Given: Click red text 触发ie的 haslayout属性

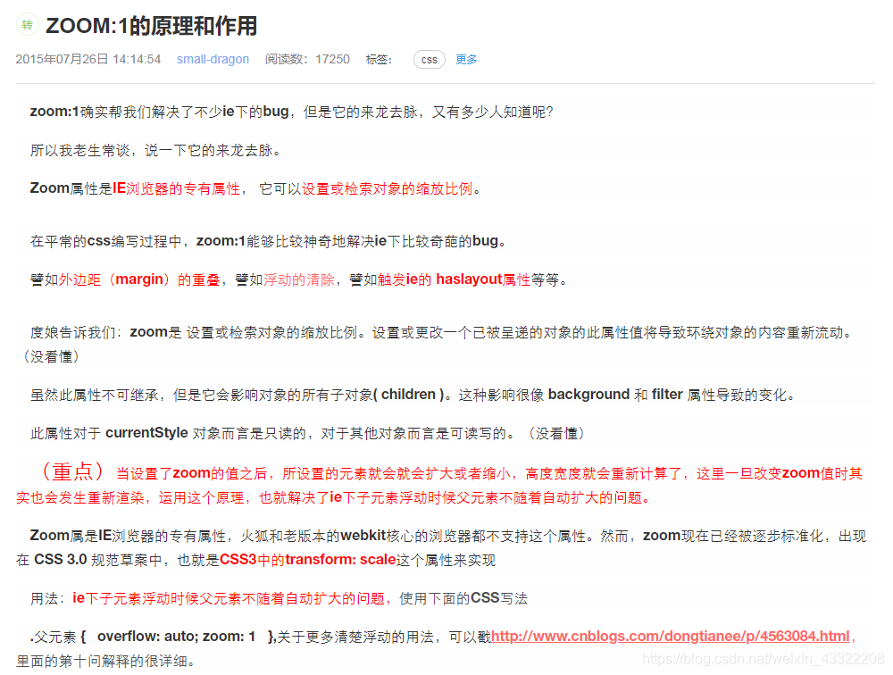Looking at the screenshot, I should pyautogui.click(x=454, y=279).
